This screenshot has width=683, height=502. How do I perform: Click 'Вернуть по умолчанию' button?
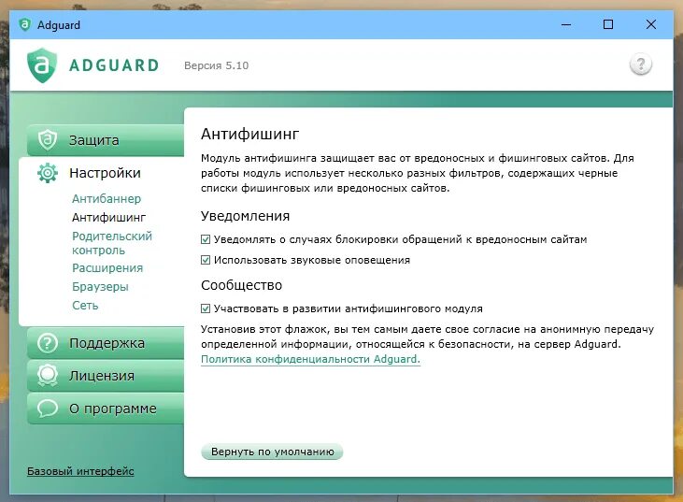pos(272,452)
